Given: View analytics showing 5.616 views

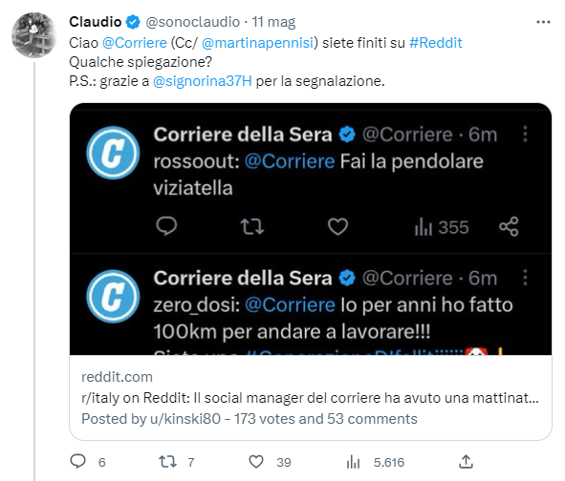Looking at the screenshot, I should point(353,462).
